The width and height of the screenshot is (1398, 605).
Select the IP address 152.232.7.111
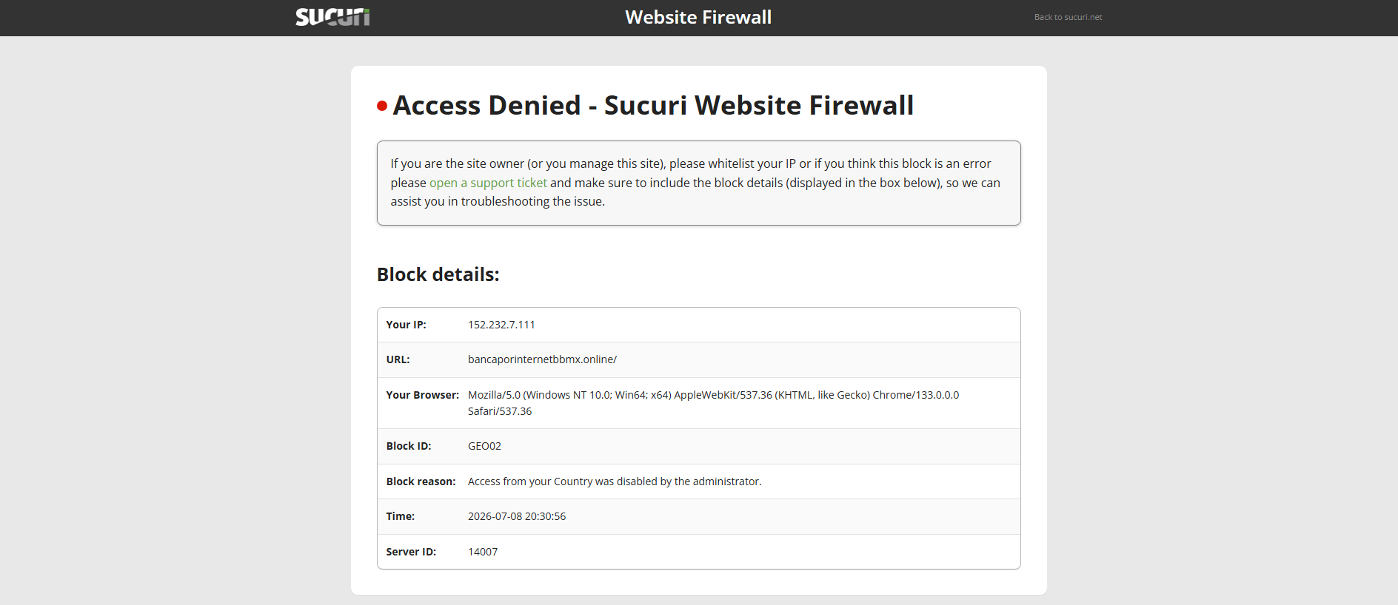[x=501, y=325]
